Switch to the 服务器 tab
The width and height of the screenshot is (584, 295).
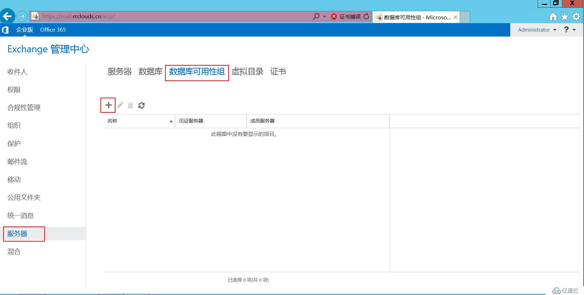(x=120, y=72)
